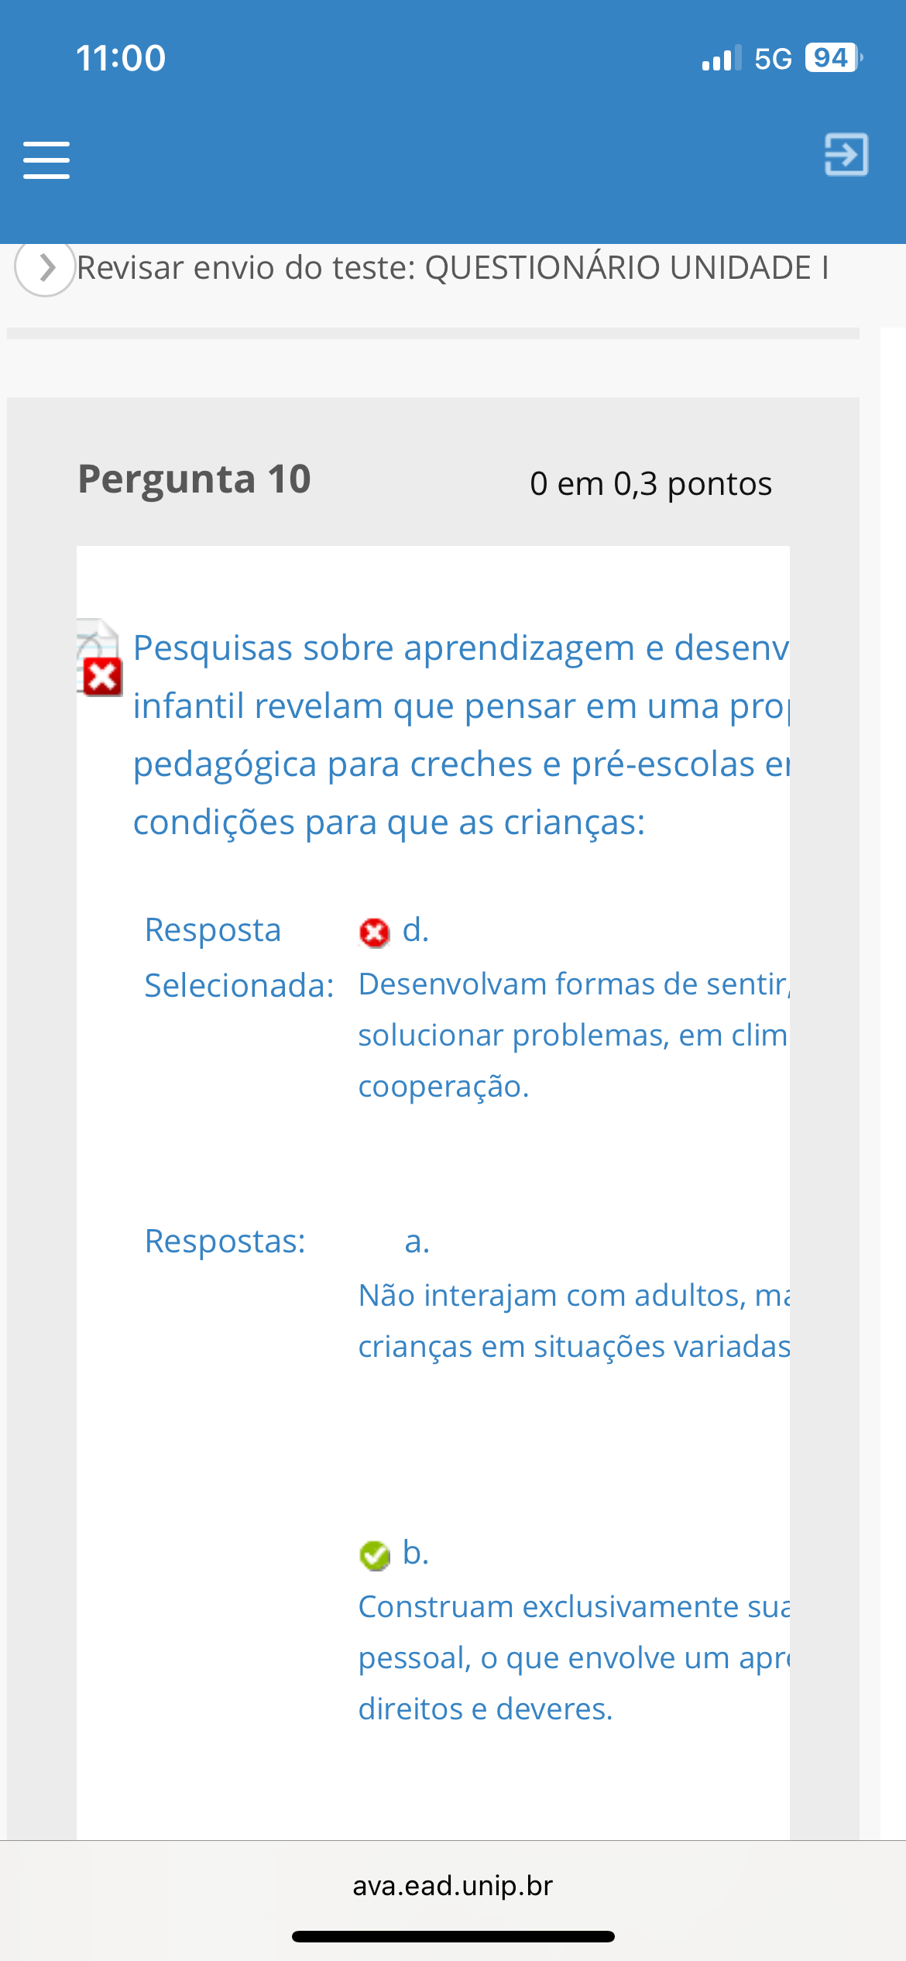
Task: Tap the 'Respostas:' label
Action: click(x=225, y=1242)
